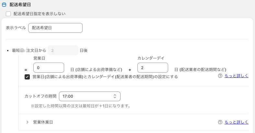
Task: Click help icon beside the upper もっと詳しく link
Action: (x=220, y=76)
